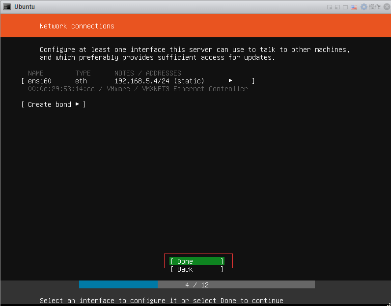Expand the ens160 interface arrow menu

click(230, 81)
